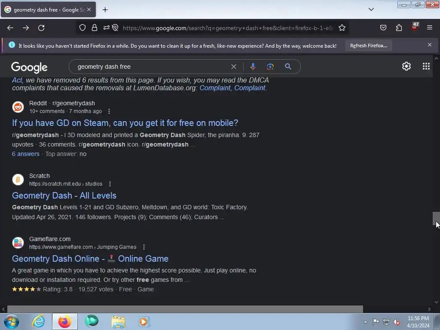The width and height of the screenshot is (440, 330).
Task: Dismiss the Firefox refresh notification bar
Action: [x=430, y=45]
